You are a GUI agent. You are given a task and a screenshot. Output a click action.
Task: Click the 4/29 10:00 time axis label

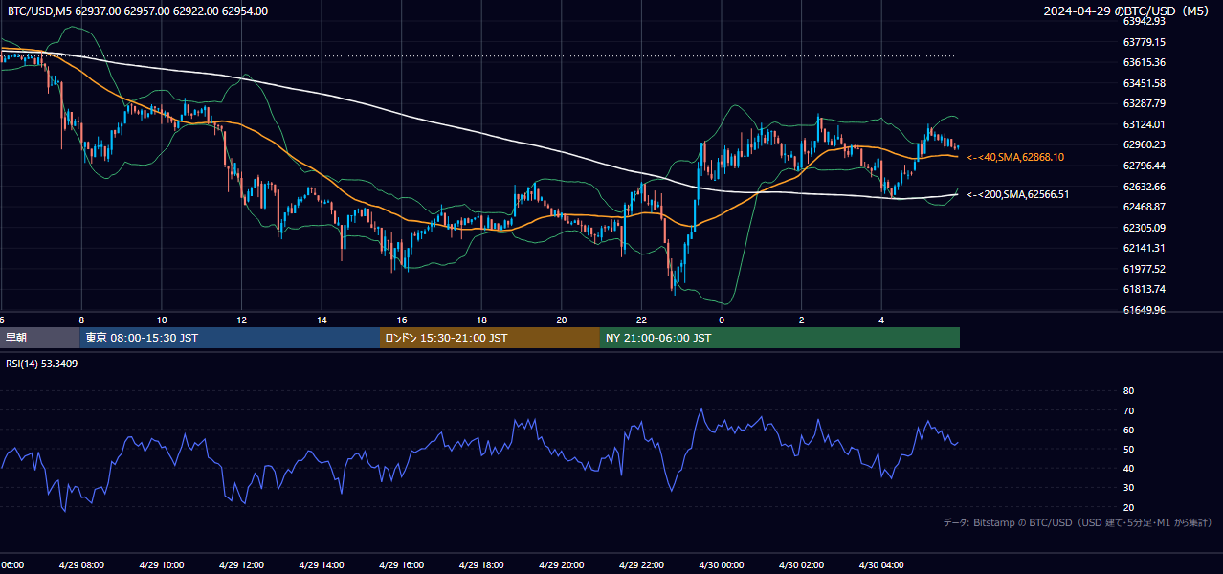tap(162, 565)
